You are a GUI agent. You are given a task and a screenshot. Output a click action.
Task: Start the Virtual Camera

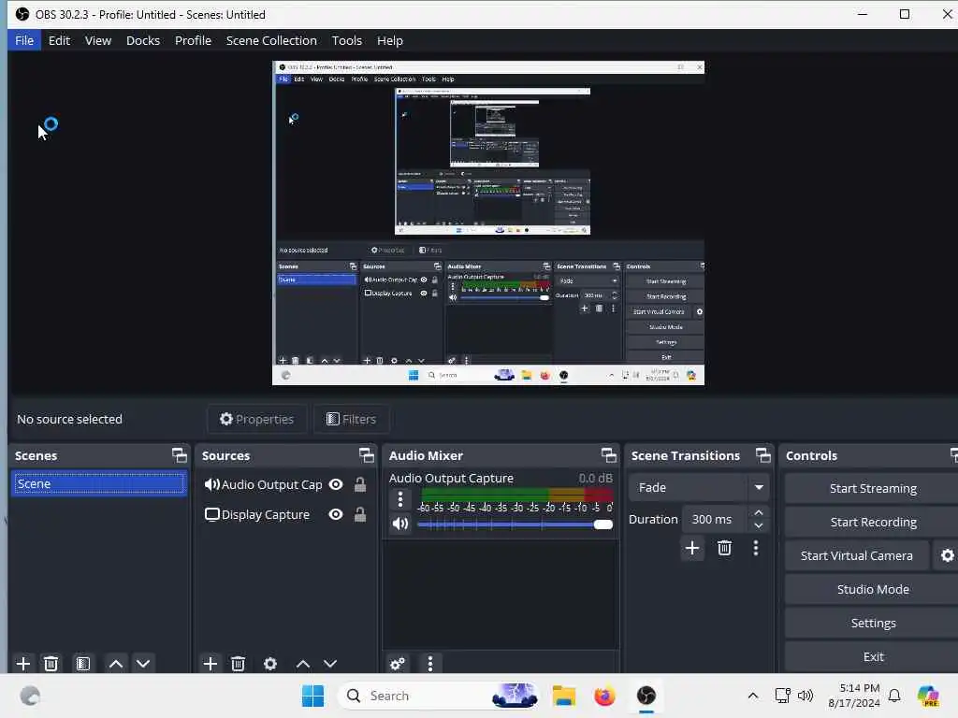tap(857, 555)
